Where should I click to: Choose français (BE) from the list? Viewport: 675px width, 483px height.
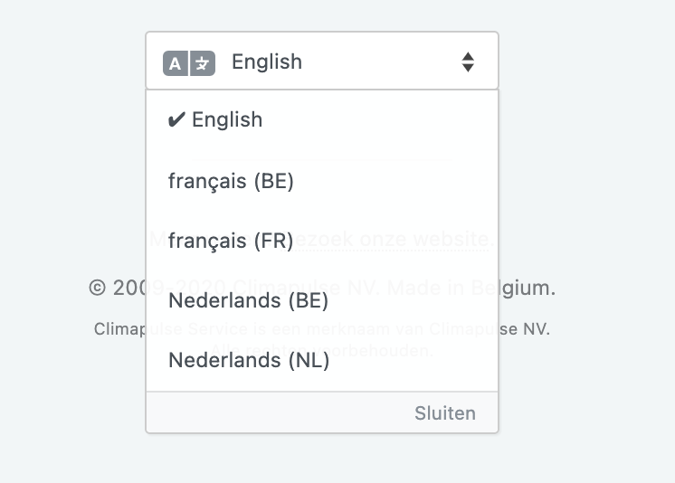tap(322, 181)
